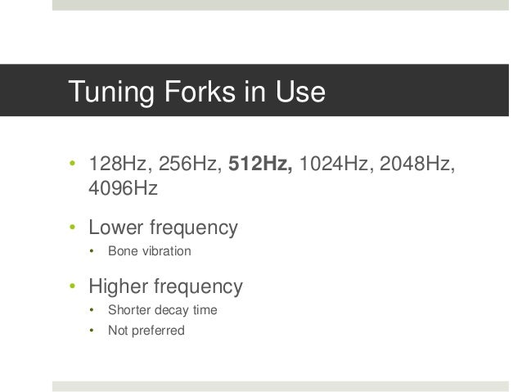Viewport: 522px width, 392px height.
Task: Click the Bone vibration sub-bullet
Action: tap(150, 251)
